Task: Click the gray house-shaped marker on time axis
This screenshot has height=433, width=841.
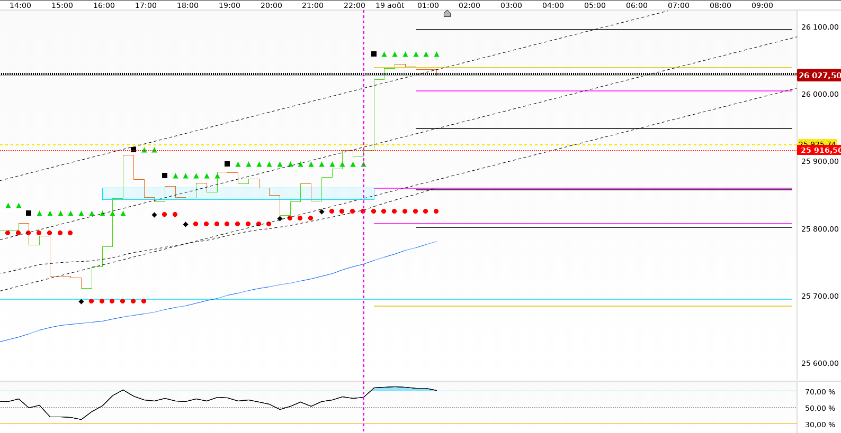Action: (x=447, y=13)
